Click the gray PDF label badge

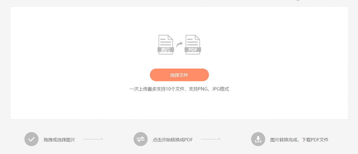(x=193, y=50)
